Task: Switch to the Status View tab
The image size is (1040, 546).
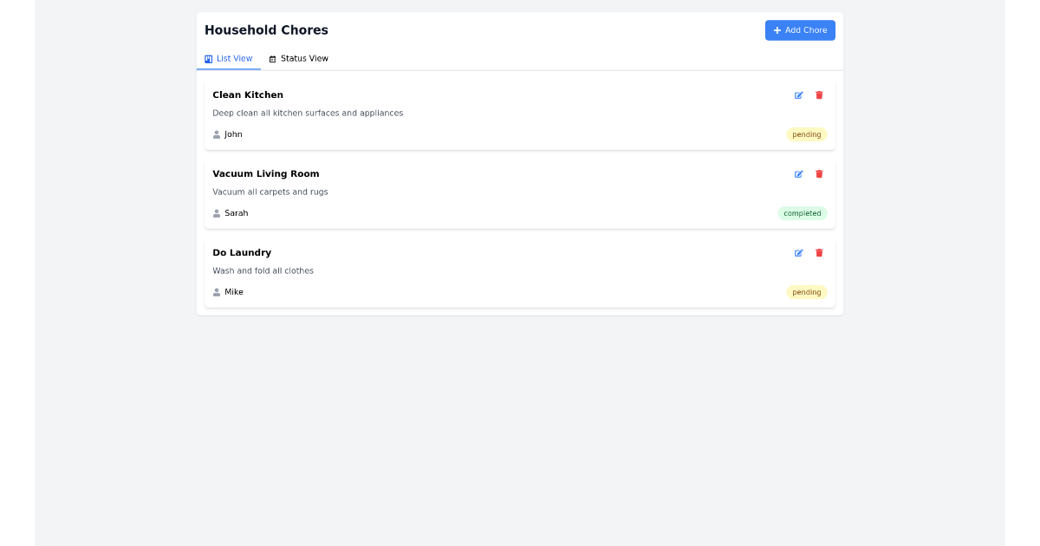Action: pyautogui.click(x=299, y=58)
